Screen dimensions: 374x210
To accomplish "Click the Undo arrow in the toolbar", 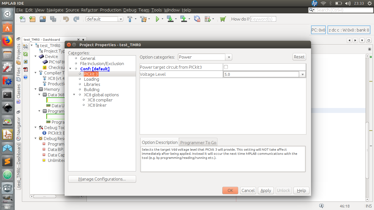I will click(x=66, y=19).
